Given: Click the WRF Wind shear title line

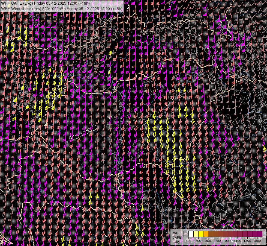Looking at the screenshot, I should [62, 8].
